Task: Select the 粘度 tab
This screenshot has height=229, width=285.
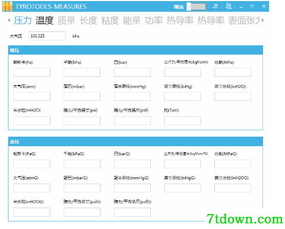Action: tap(110, 20)
